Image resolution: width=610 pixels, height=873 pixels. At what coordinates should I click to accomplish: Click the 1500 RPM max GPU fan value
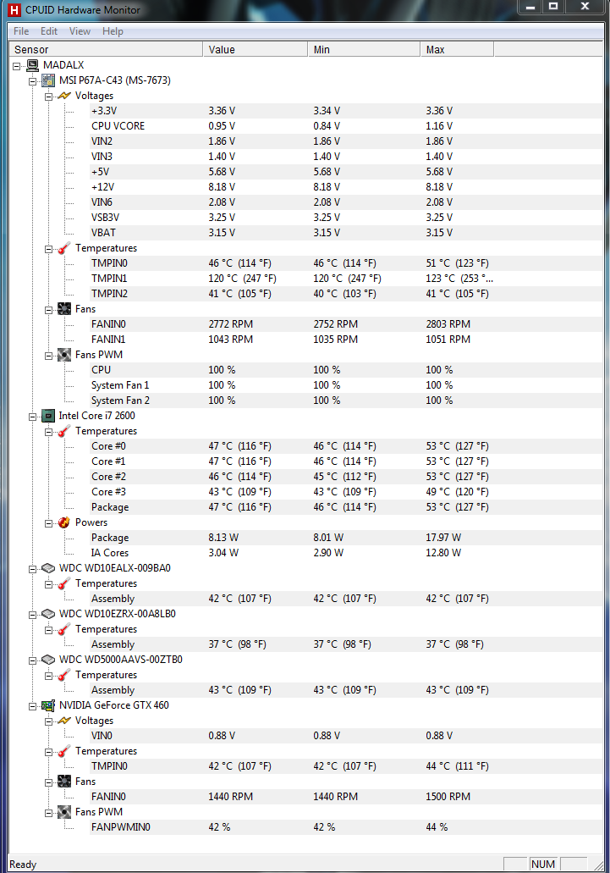pyautogui.click(x=448, y=797)
